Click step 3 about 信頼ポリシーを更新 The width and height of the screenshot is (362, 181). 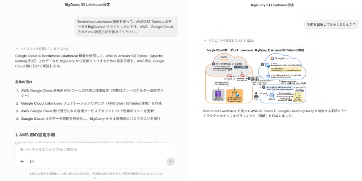[85, 111]
